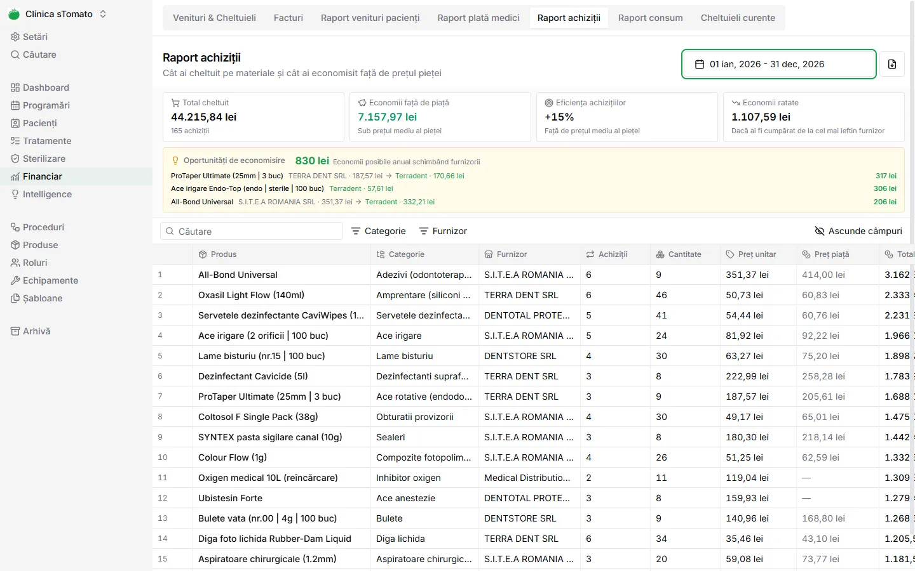Open Echipamente in the sidebar
Viewport: 915px width, 571px height.
(x=44, y=280)
